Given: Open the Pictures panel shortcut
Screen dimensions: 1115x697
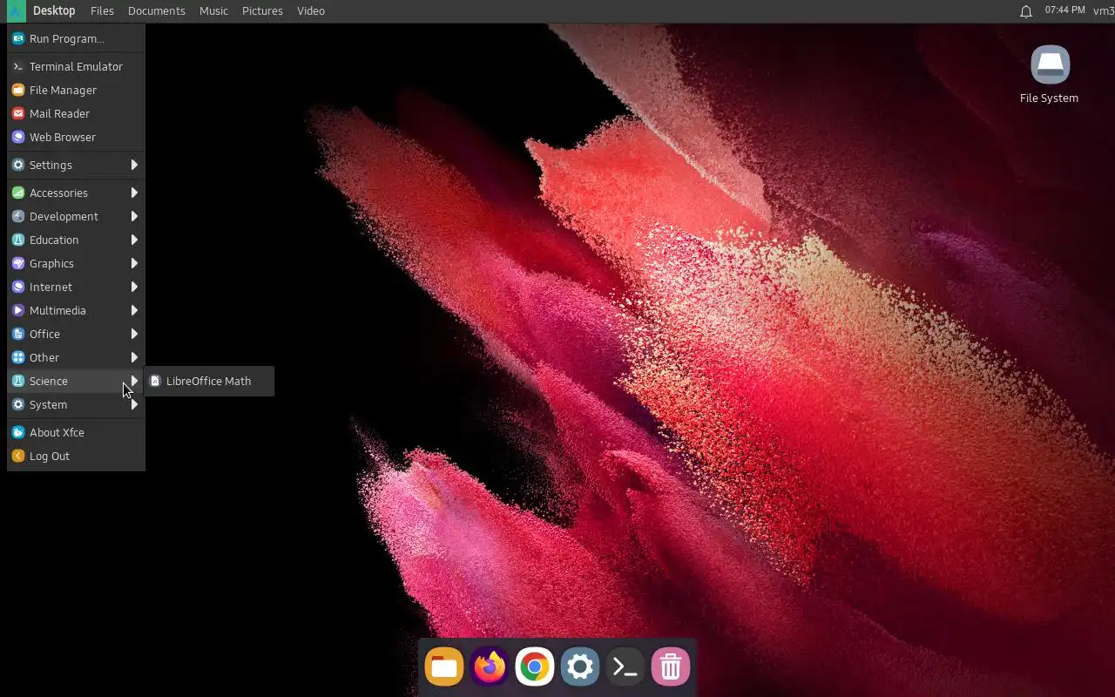Looking at the screenshot, I should coord(262,11).
